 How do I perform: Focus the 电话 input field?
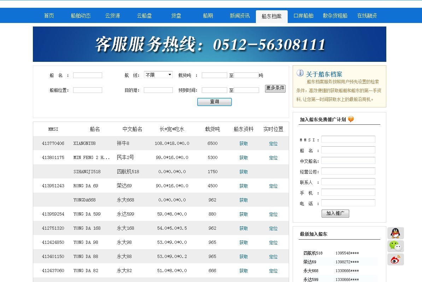348,203
